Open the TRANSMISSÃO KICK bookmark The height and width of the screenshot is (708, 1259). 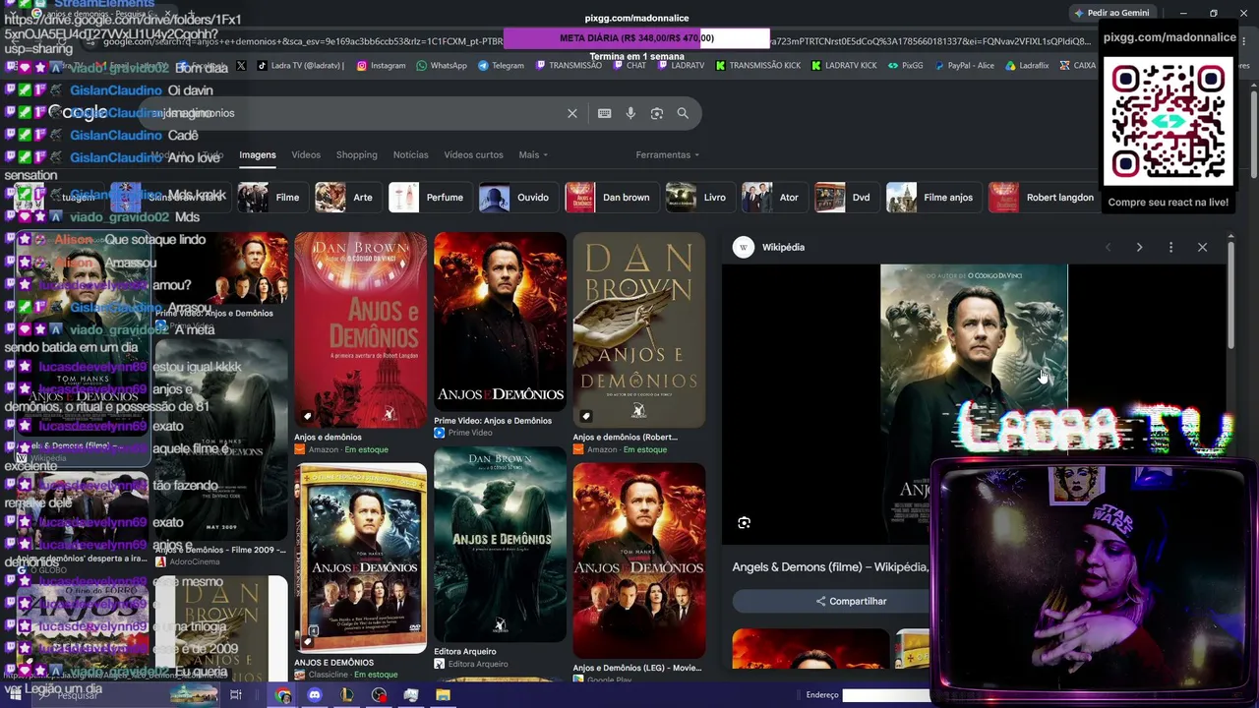(757, 66)
